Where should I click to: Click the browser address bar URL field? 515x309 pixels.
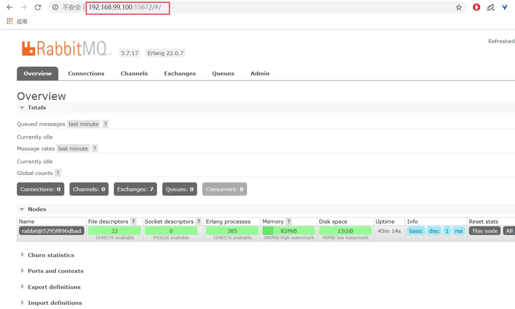[128, 7]
